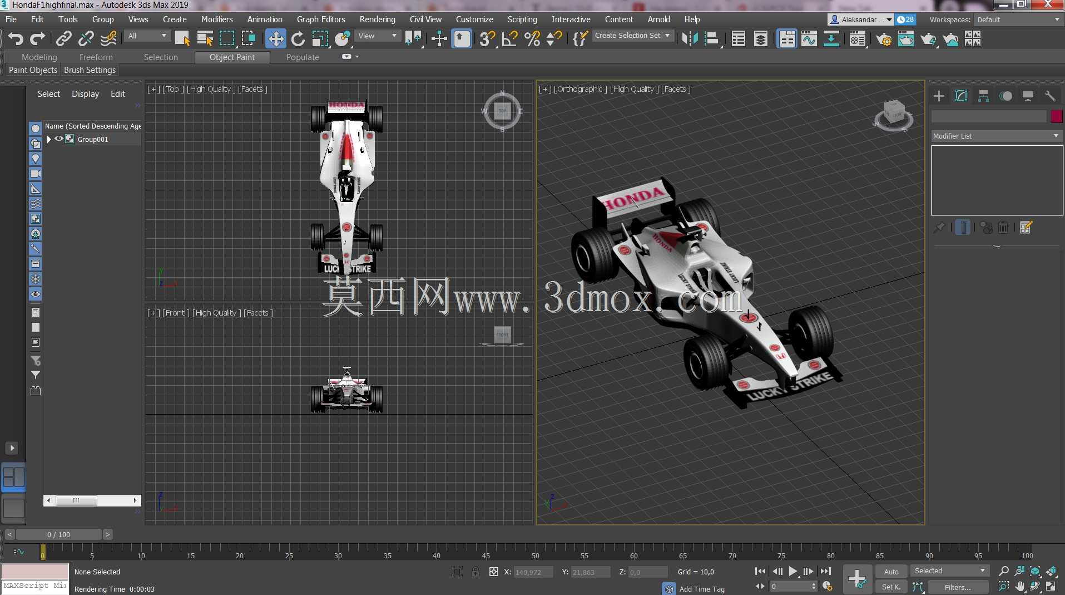Open the Hierarchy command panel tab
Screen dimensions: 1065x595
point(983,96)
